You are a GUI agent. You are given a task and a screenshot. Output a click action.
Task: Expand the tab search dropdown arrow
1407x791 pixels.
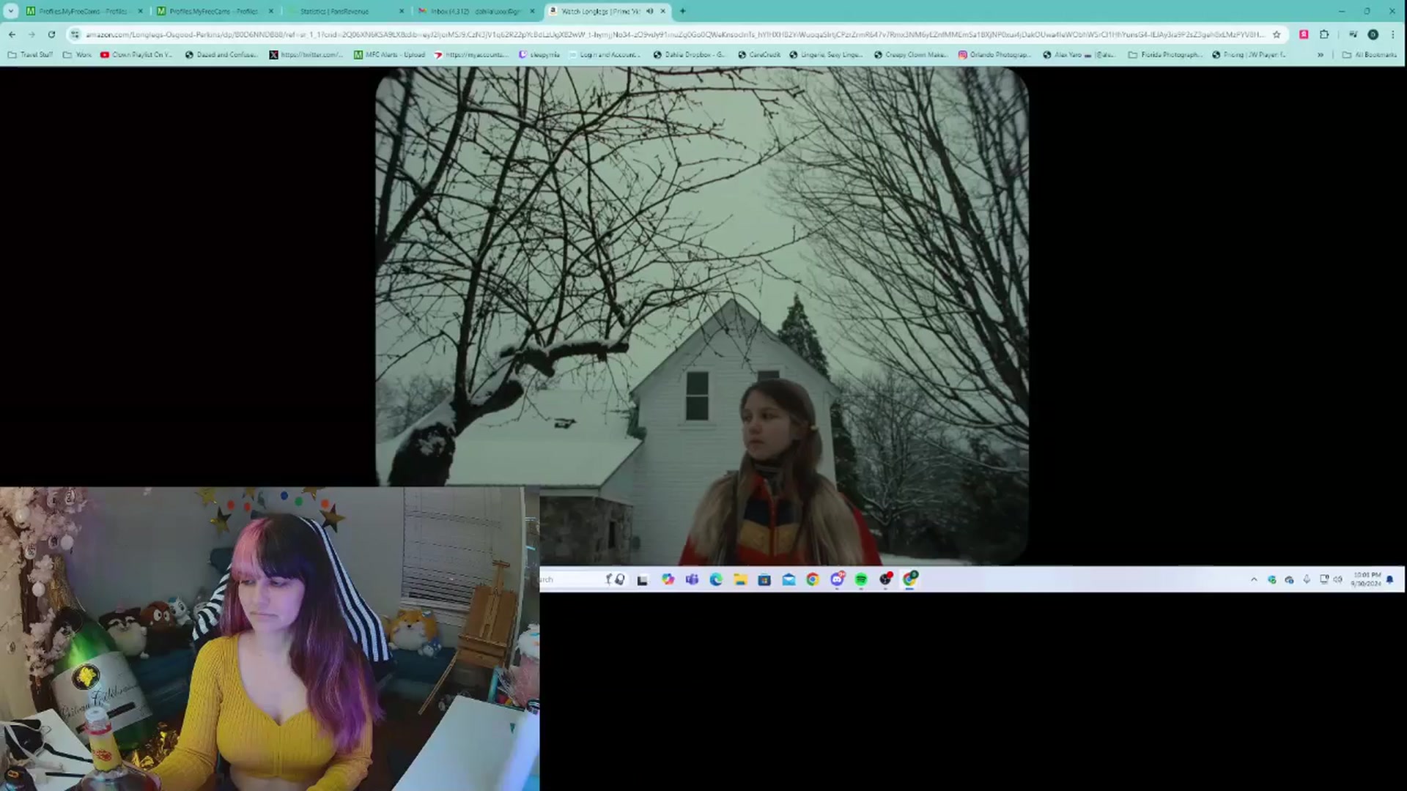point(11,11)
